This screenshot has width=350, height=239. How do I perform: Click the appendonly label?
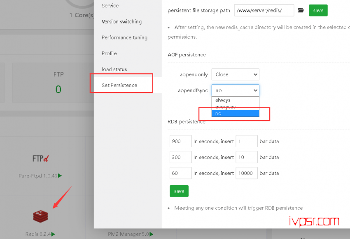(194, 74)
